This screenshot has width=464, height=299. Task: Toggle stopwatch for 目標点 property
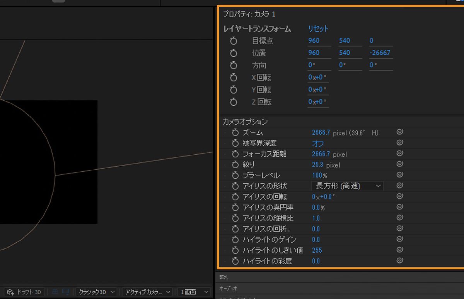pyautogui.click(x=234, y=41)
